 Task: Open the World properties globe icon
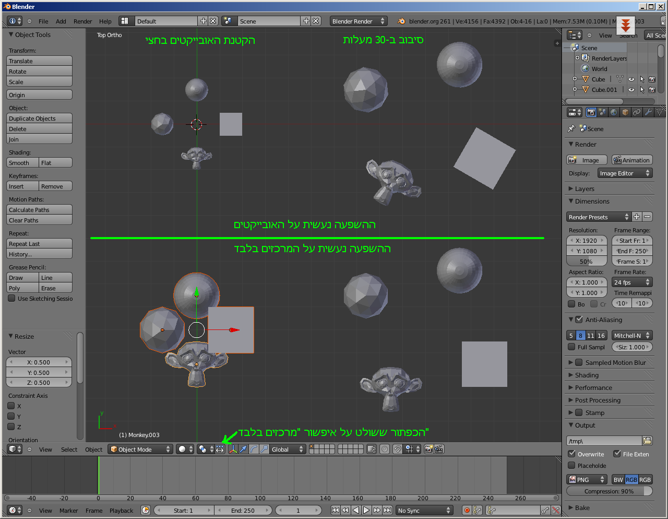click(x=614, y=112)
